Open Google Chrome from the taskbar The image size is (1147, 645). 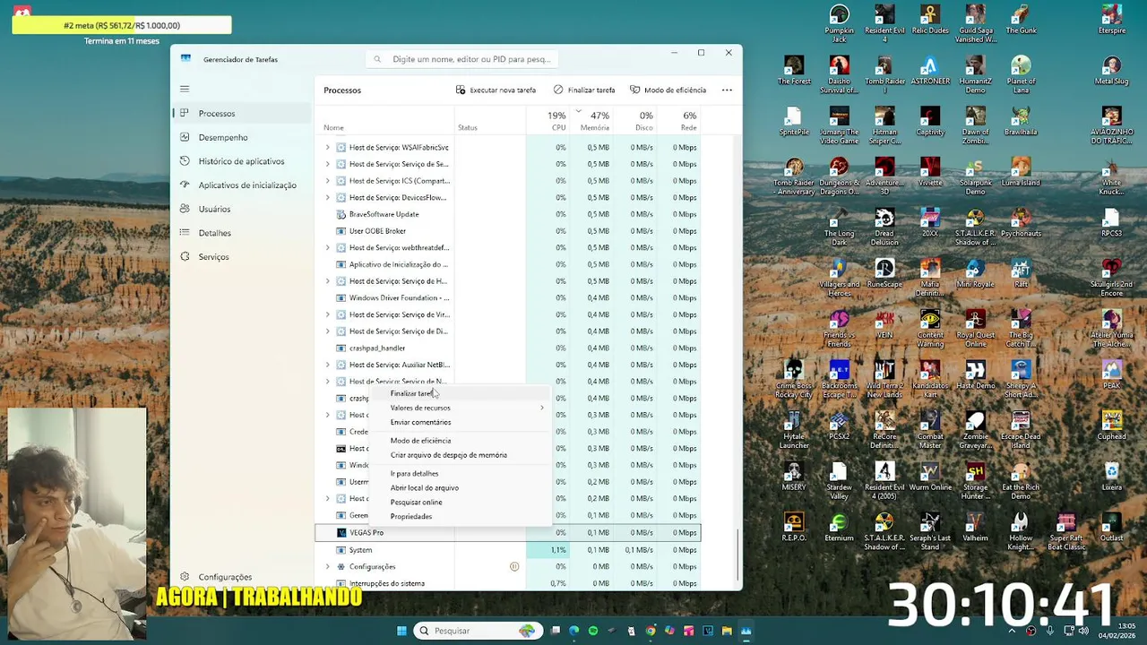(651, 631)
